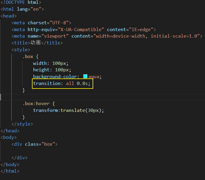Click the .box selector line
Screen dimensions: 205x180
pyautogui.click(x=30, y=57)
